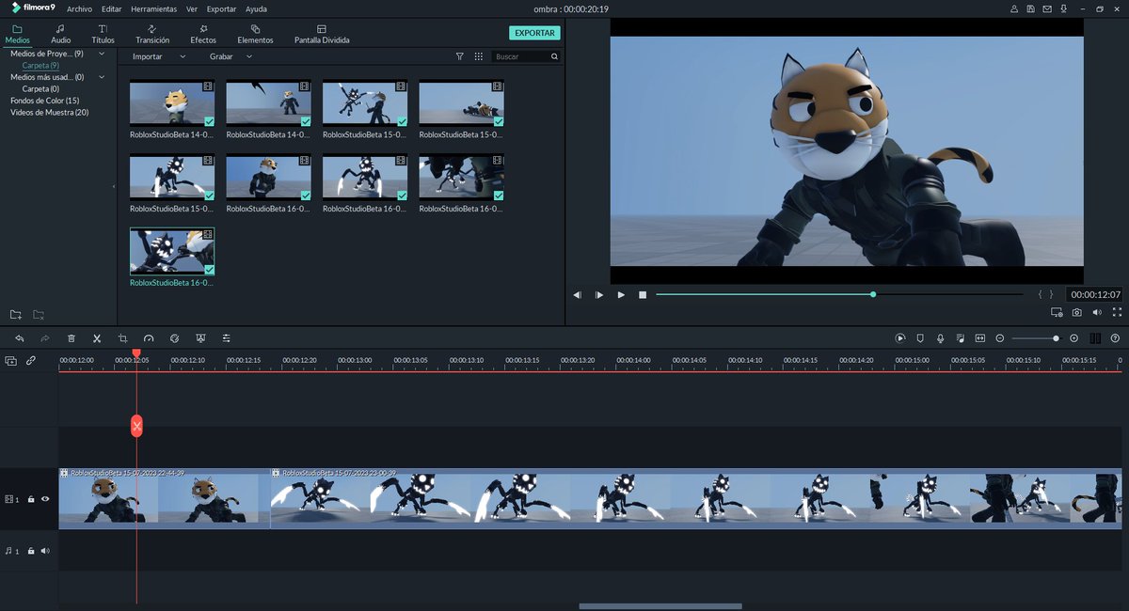Zoom timeline to fit icon
This screenshot has width=1129, height=611.
(x=979, y=338)
